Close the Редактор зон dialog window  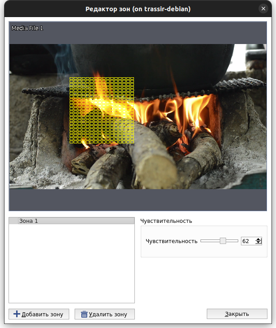tap(263, 9)
